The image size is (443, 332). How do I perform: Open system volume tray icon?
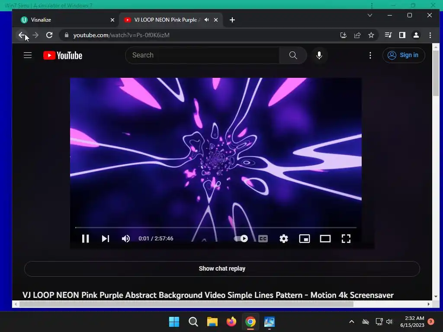click(x=389, y=322)
